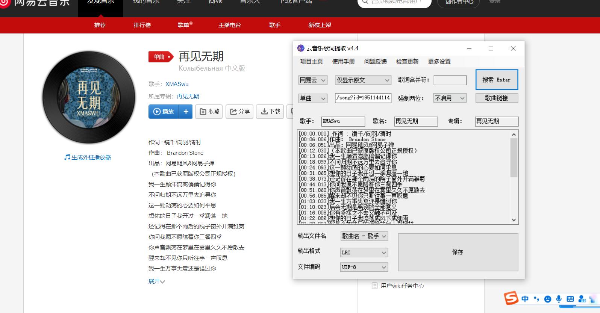This screenshot has height=313, width=600.
Task: Click the plus icon beside 播放
Action: 186,112
